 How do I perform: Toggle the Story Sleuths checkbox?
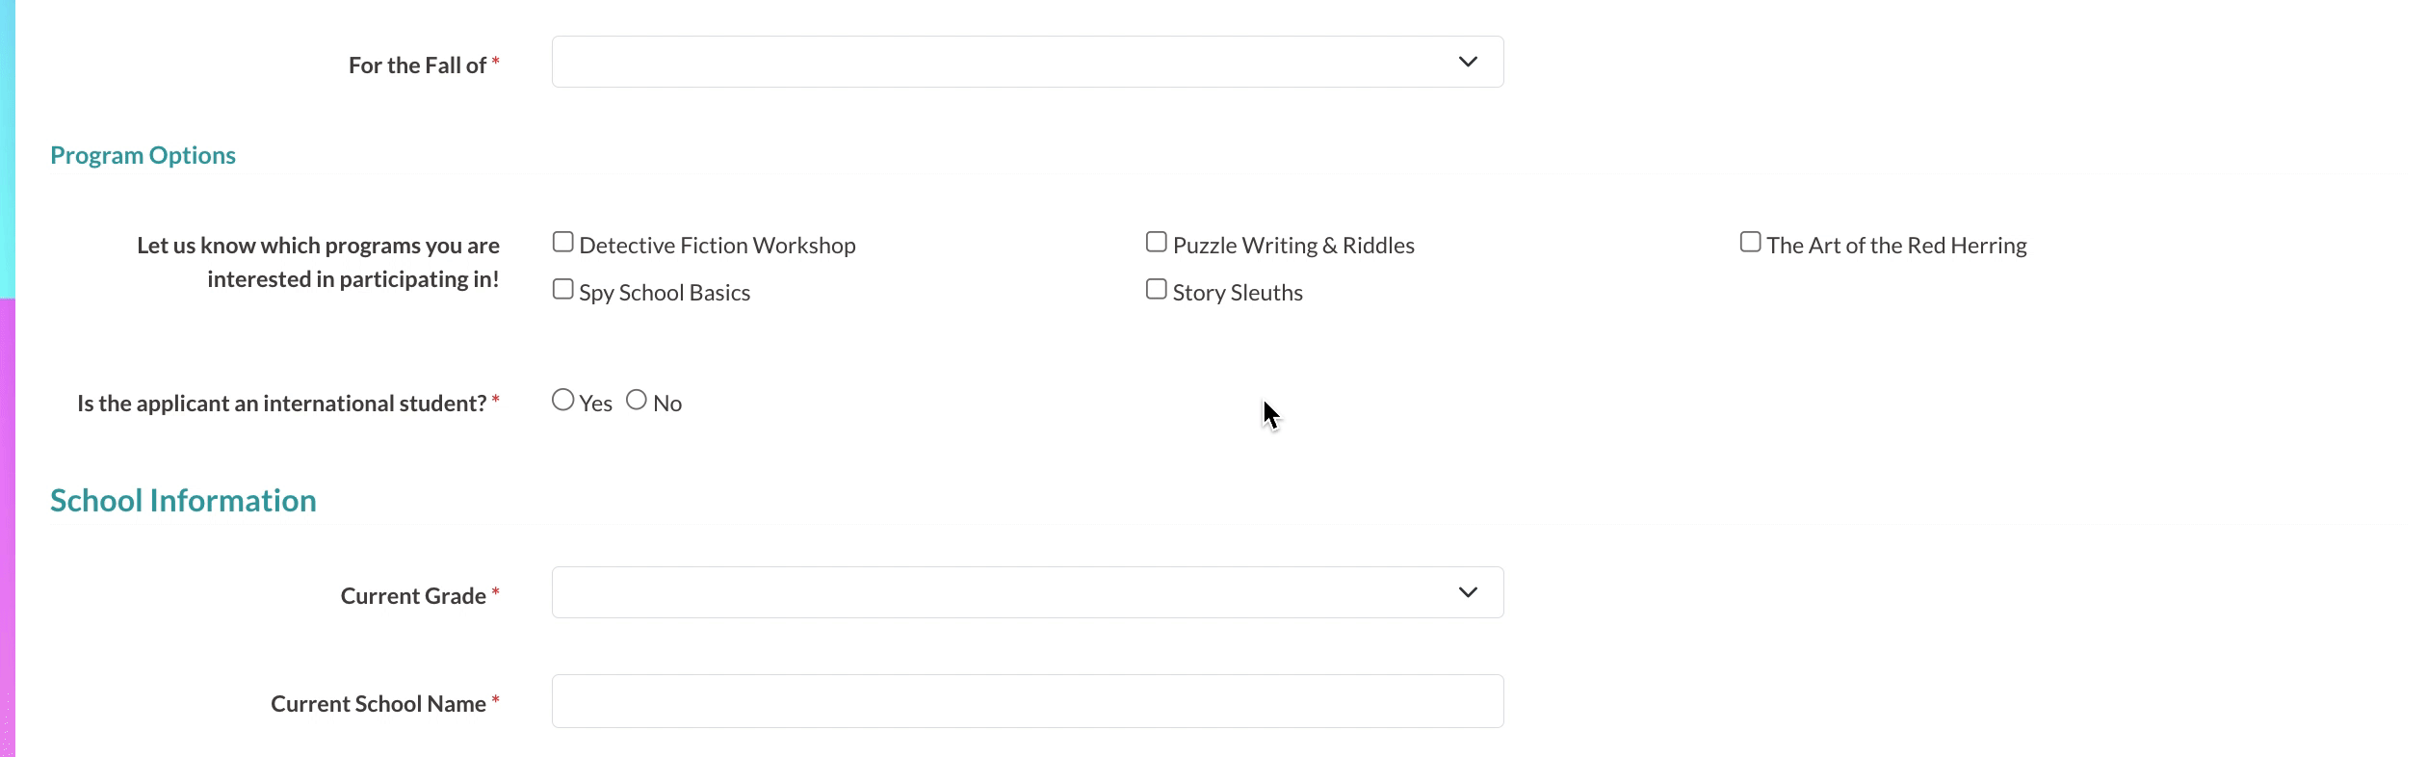(1157, 289)
